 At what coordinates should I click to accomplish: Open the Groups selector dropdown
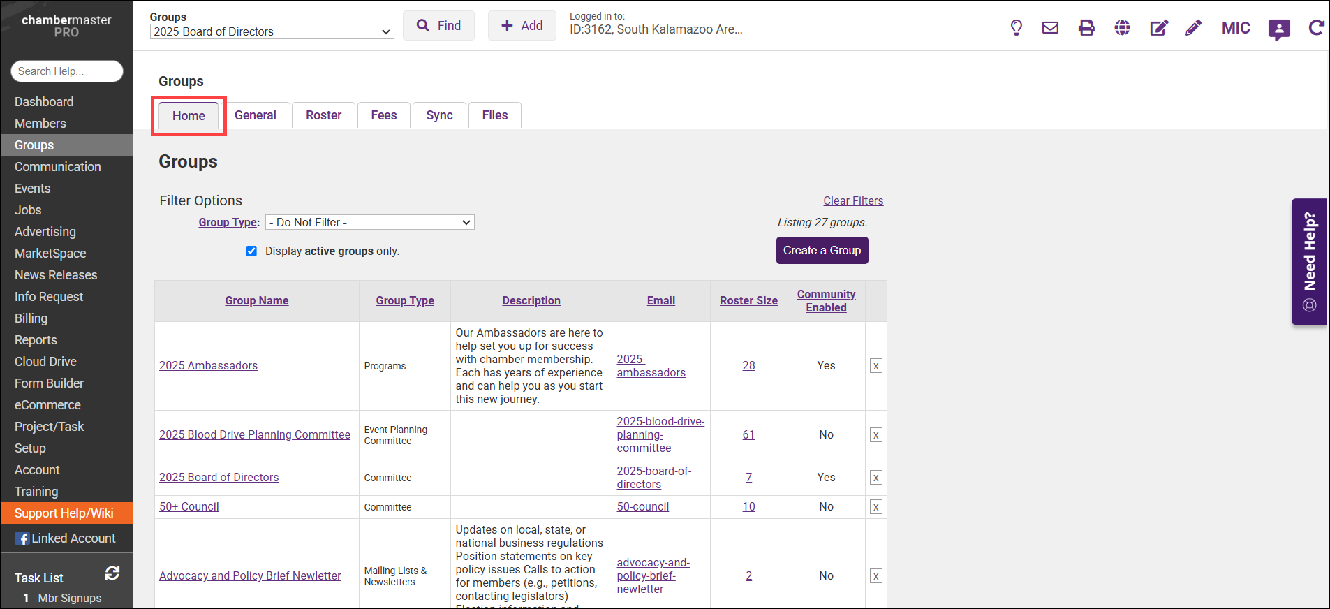coord(272,32)
